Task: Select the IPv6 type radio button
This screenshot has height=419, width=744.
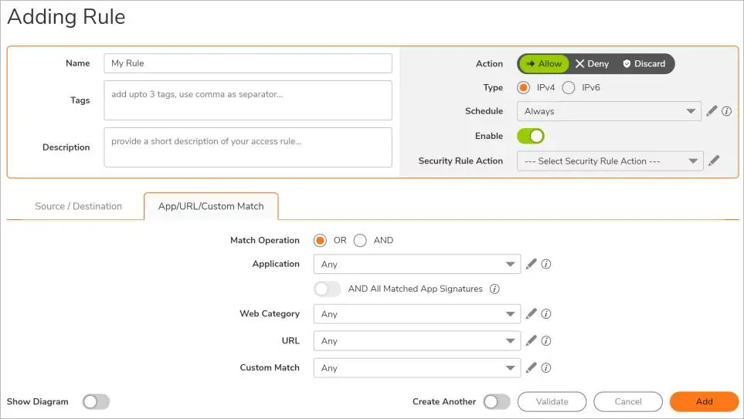Action: 569,87
